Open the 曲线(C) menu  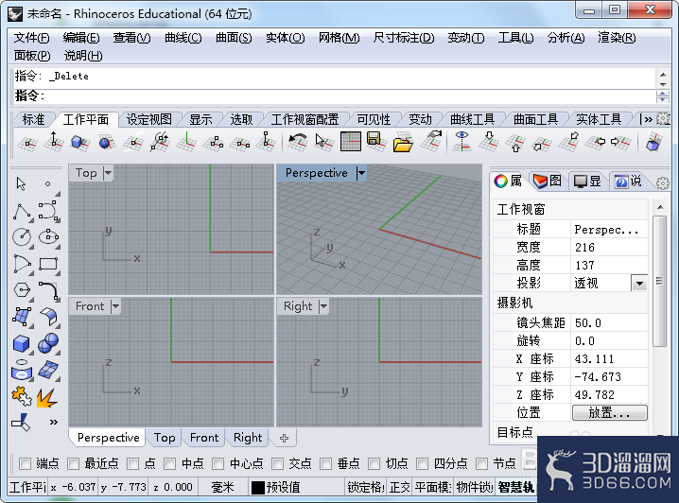[183, 38]
